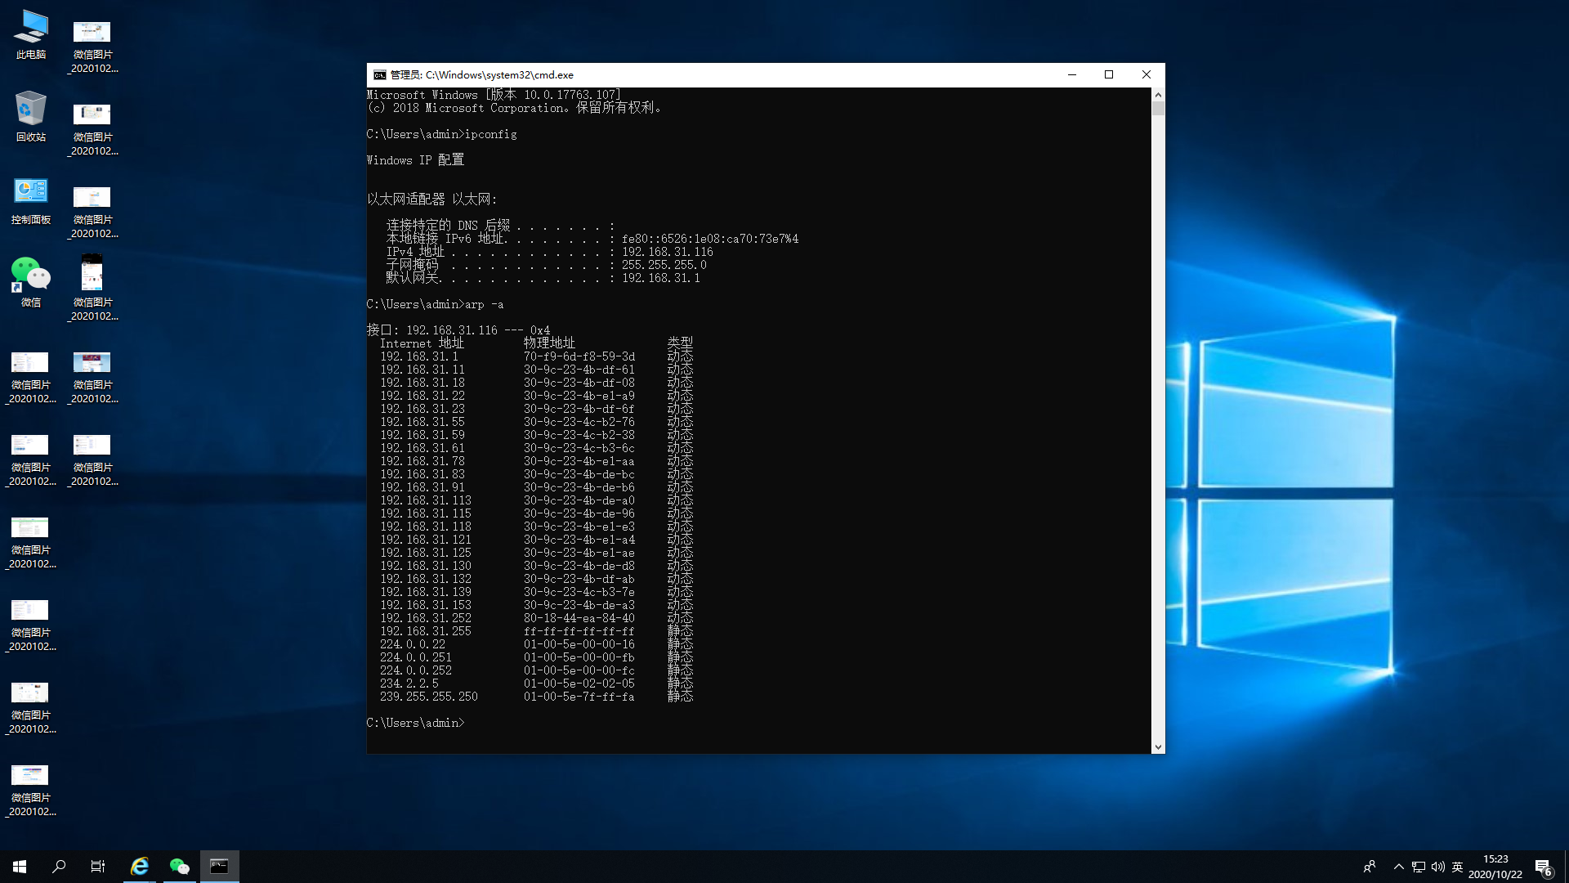This screenshot has height=883, width=1569.
Task: Toggle the input language indicator 英
Action: (x=1457, y=867)
